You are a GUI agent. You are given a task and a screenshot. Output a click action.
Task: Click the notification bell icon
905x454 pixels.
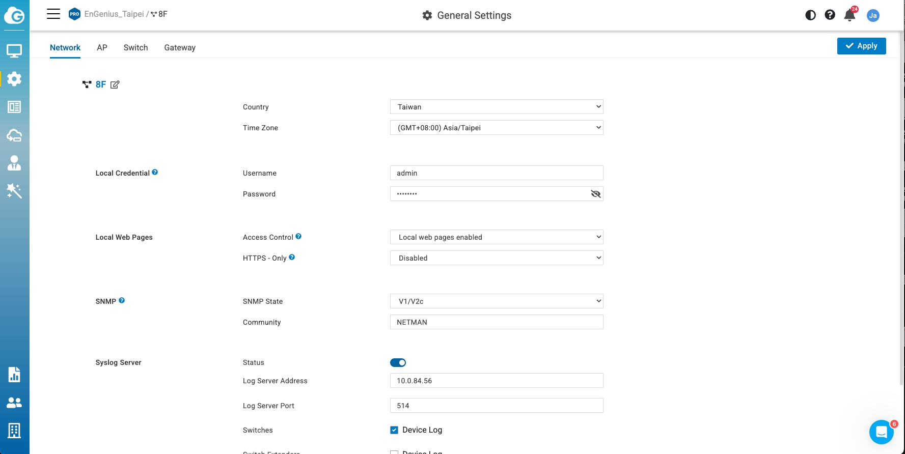pos(849,15)
